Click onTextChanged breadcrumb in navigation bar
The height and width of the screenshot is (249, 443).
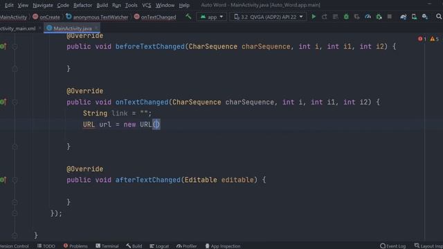point(155,17)
